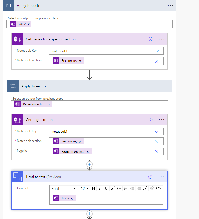Viewport: 199px width, 219px height.
Task: Add a new step below Get page content
Action: pos(89,165)
